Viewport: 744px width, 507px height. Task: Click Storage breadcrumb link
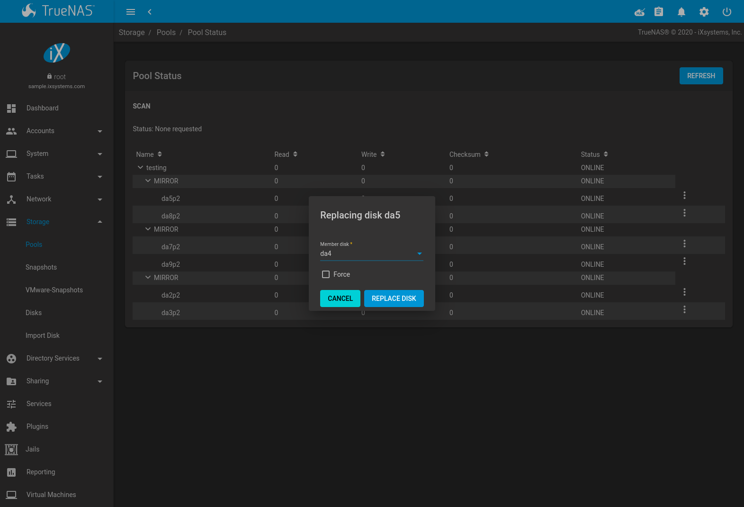pyautogui.click(x=132, y=32)
